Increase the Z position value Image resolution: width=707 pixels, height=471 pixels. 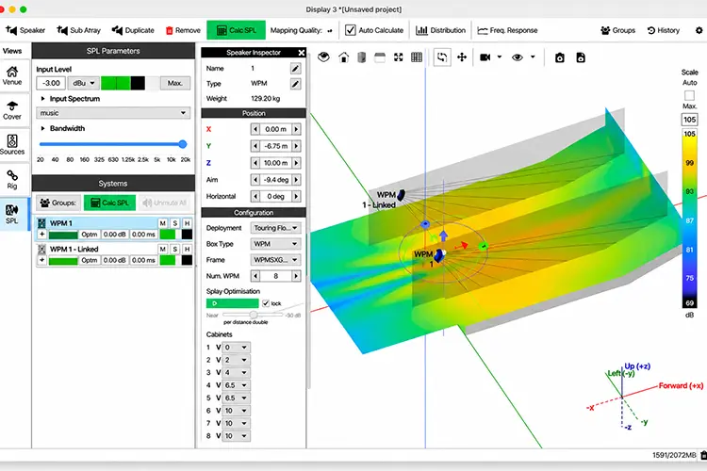[296, 163]
